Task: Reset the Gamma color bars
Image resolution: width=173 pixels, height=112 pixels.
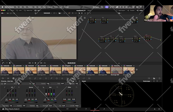Action: pos(38,87)
